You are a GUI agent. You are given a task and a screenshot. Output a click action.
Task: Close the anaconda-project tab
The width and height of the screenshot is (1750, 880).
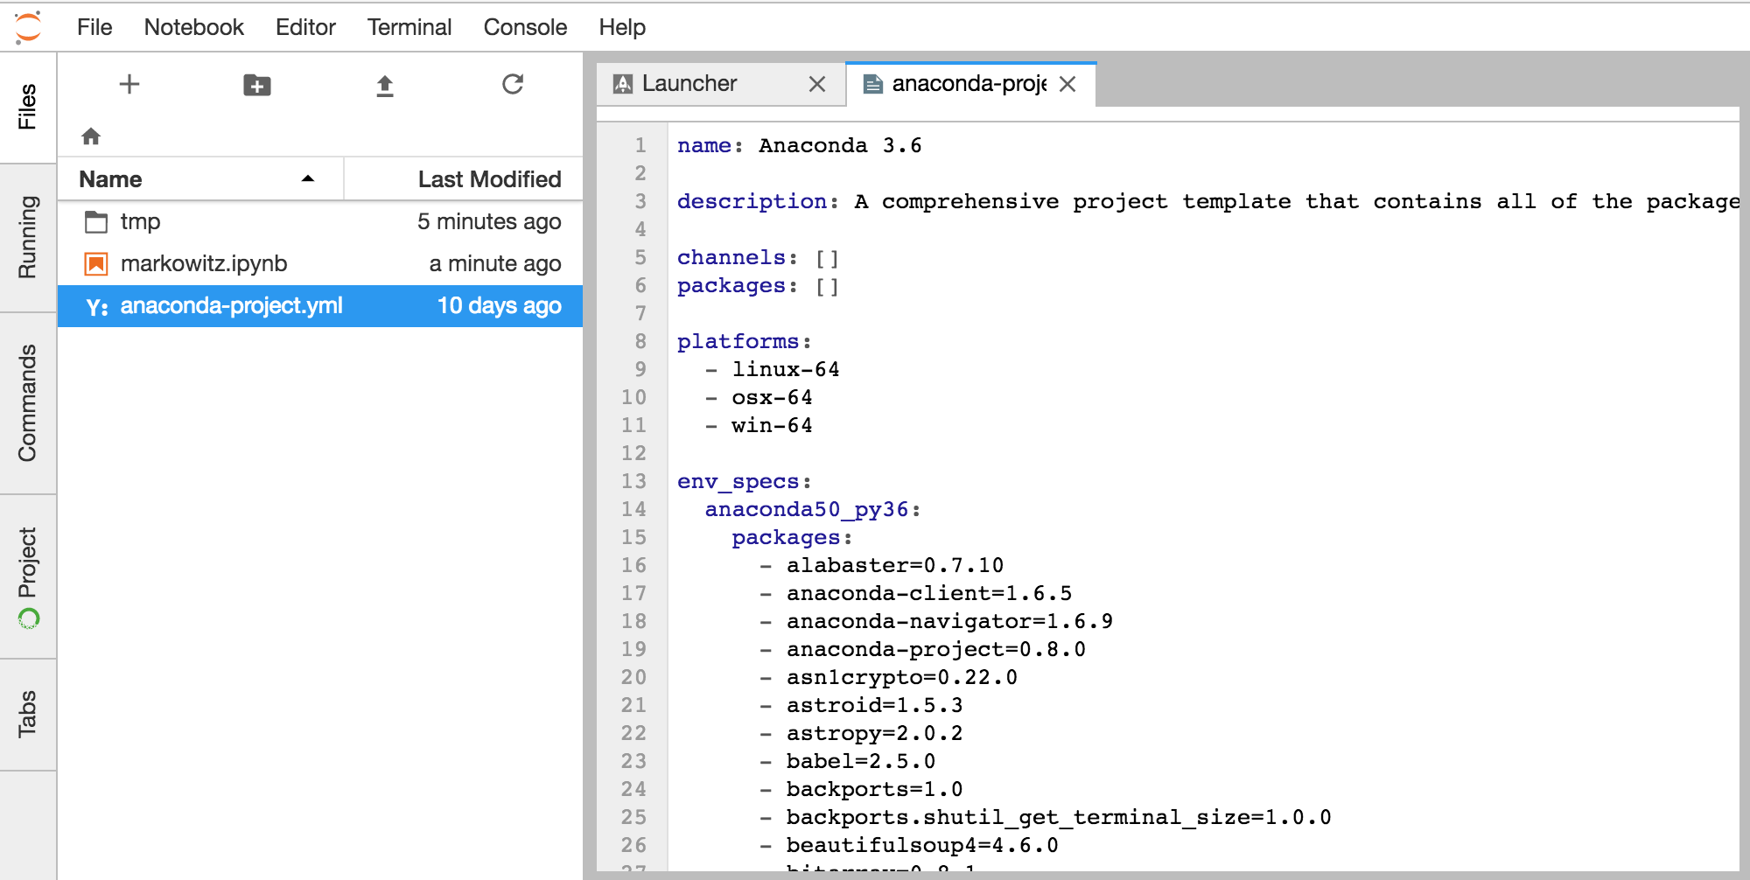click(x=1067, y=84)
